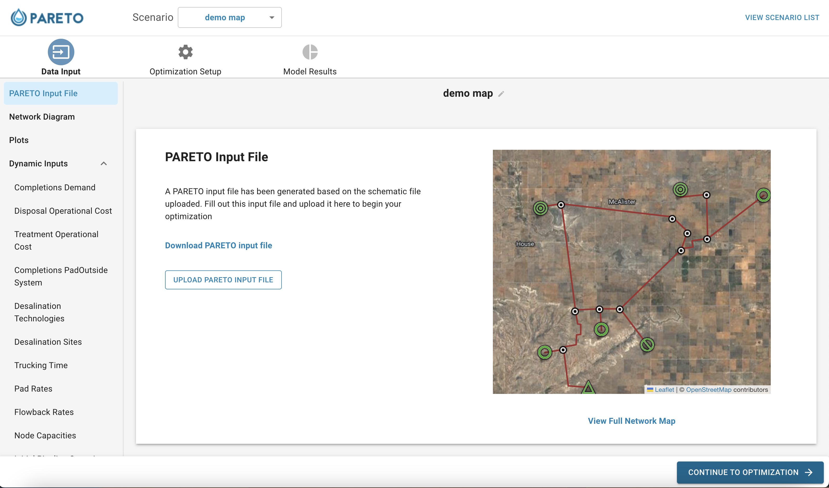Open the Scenario demo map dropdown
This screenshot has height=488, width=829.
tap(230, 17)
